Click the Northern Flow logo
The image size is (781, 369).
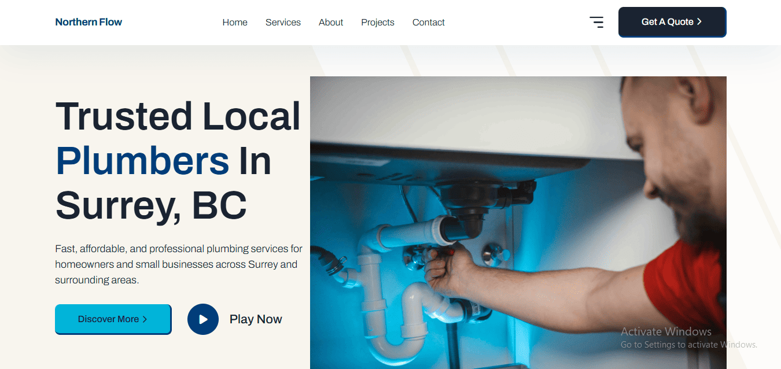89,22
